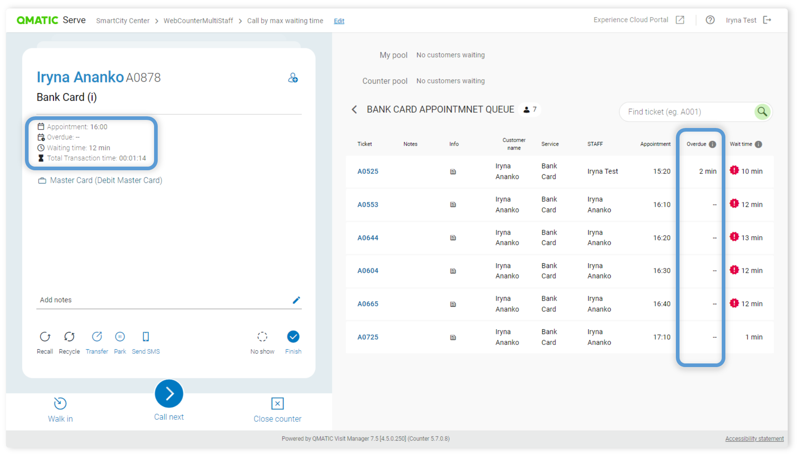This screenshot has width=799, height=456.
Task: Collapse the Bank Card Appointment Queue
Action: coord(354,109)
